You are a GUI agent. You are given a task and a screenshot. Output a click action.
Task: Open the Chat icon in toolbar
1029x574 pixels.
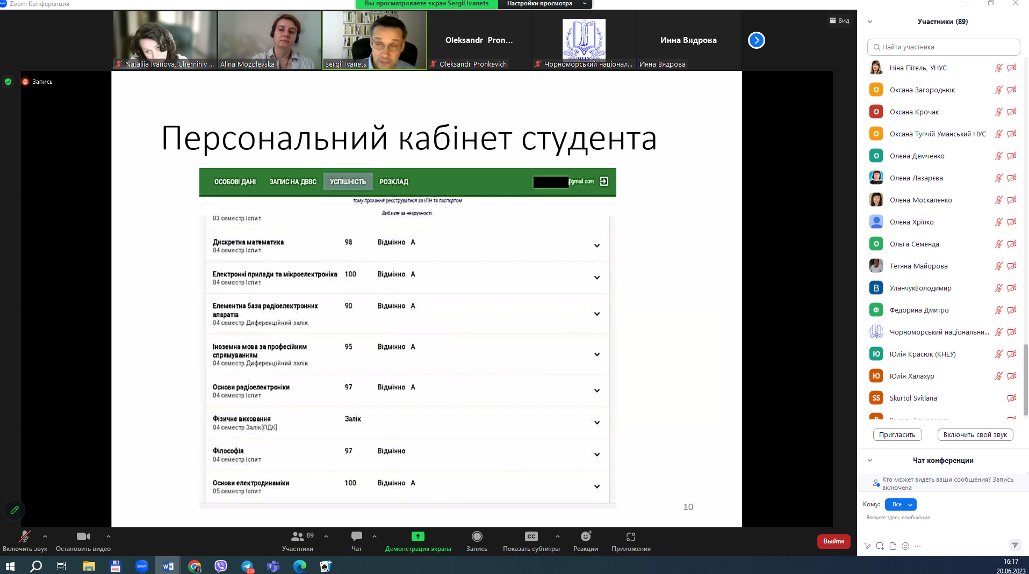[356, 536]
